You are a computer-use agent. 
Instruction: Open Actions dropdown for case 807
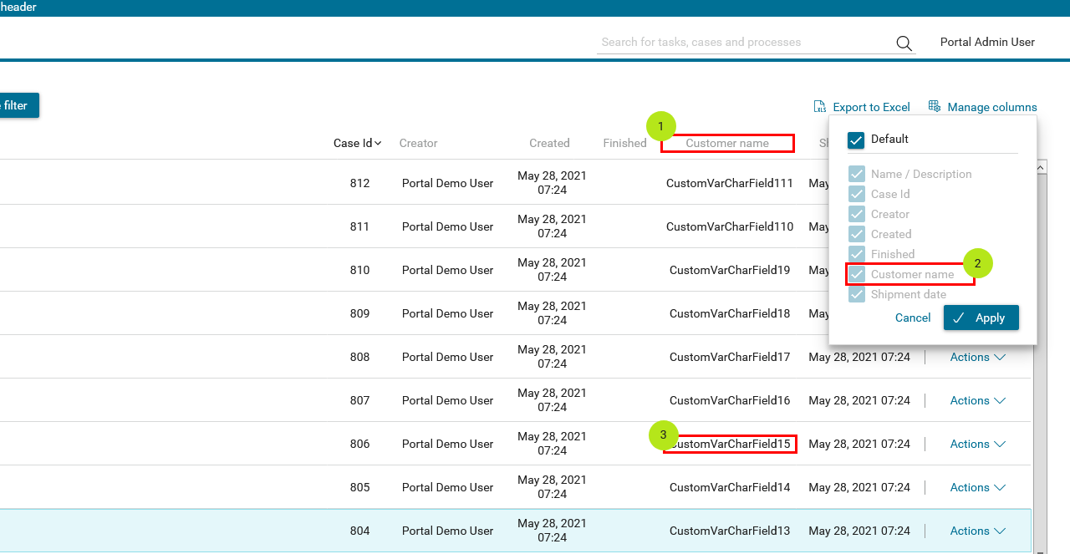[x=977, y=400]
